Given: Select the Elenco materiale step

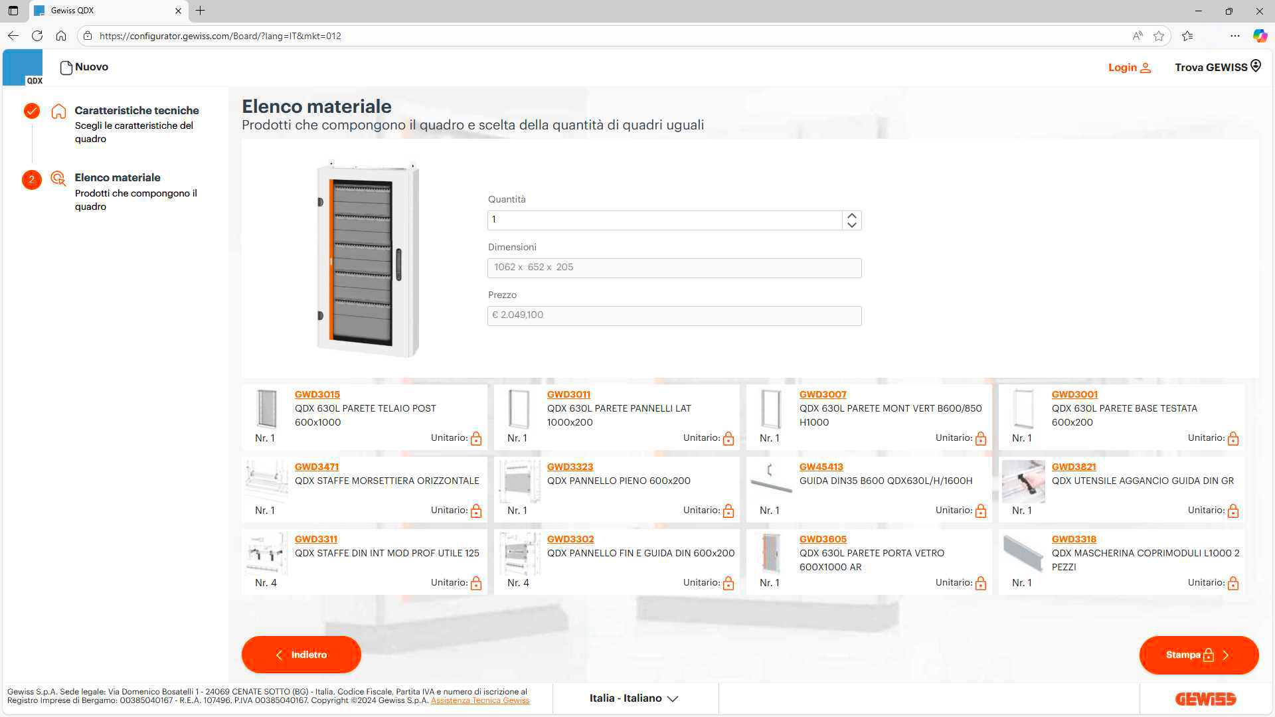Looking at the screenshot, I should (x=117, y=177).
